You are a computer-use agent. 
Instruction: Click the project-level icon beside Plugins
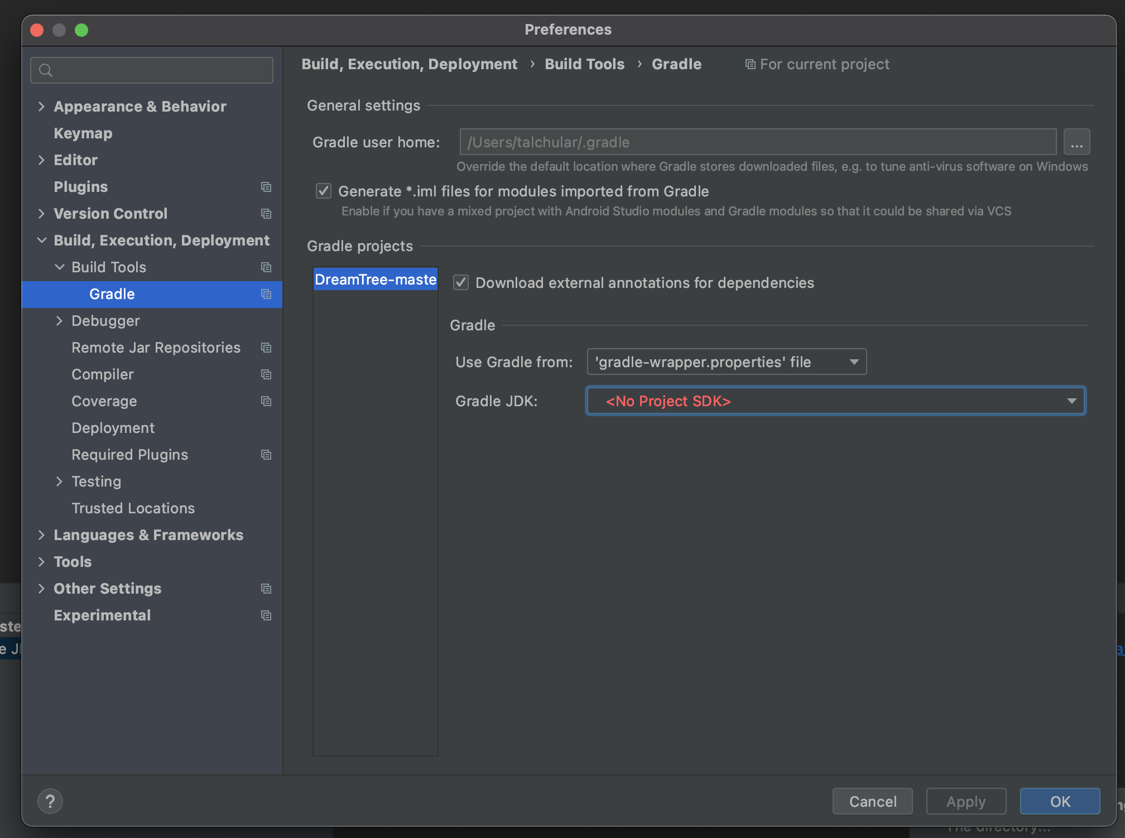coord(266,187)
